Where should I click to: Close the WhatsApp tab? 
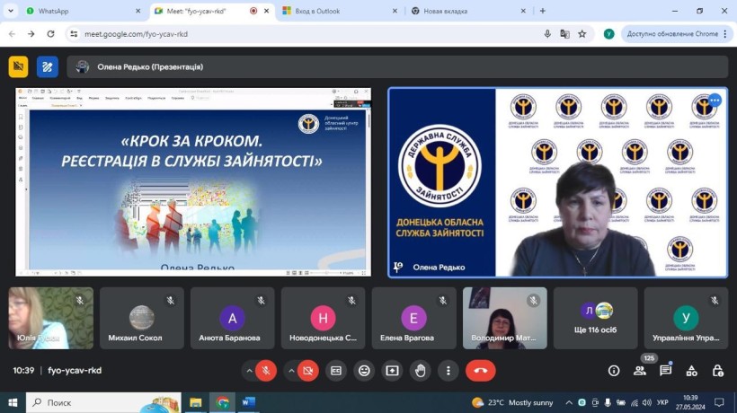pos(138,11)
